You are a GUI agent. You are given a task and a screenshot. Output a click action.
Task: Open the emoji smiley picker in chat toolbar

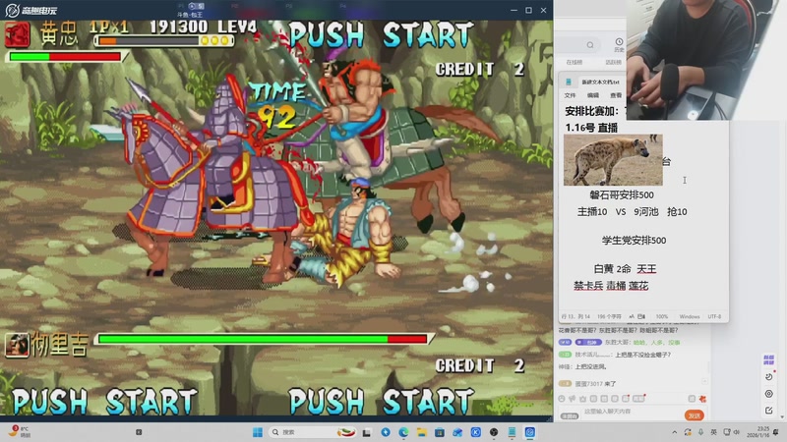(x=562, y=399)
